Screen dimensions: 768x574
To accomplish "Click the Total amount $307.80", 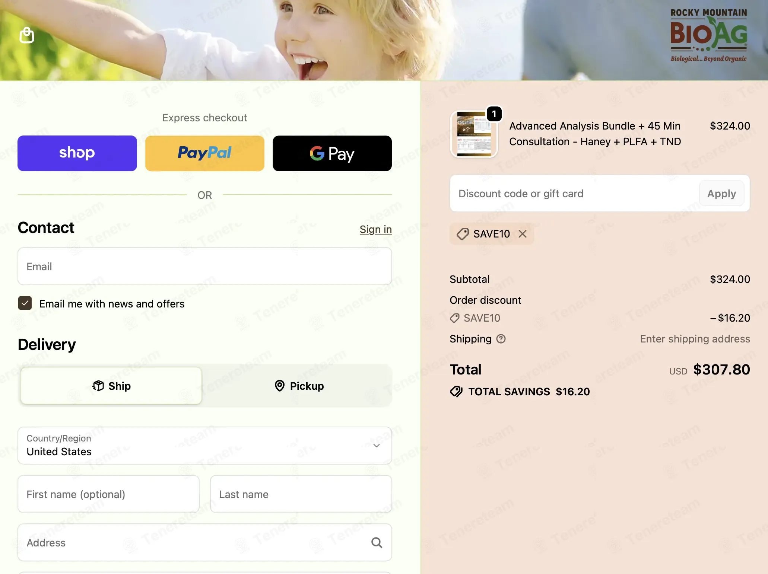I will 721,370.
